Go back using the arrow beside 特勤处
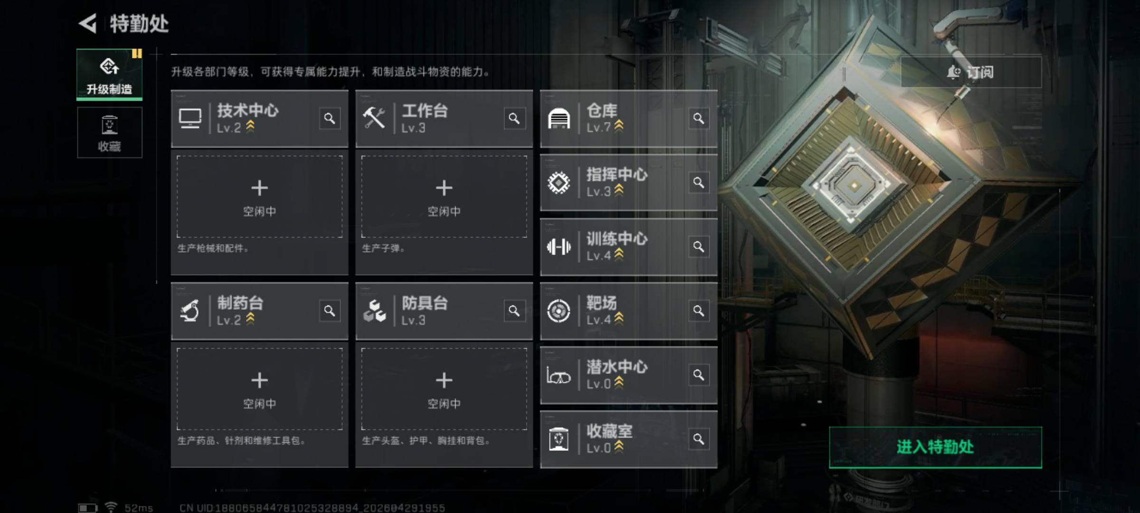Viewport: 1140px width, 513px height. [88, 23]
